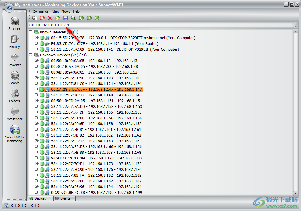The image size is (301, 211).
Task: Click the green forward arrow icon
Action: [x=89, y=18]
